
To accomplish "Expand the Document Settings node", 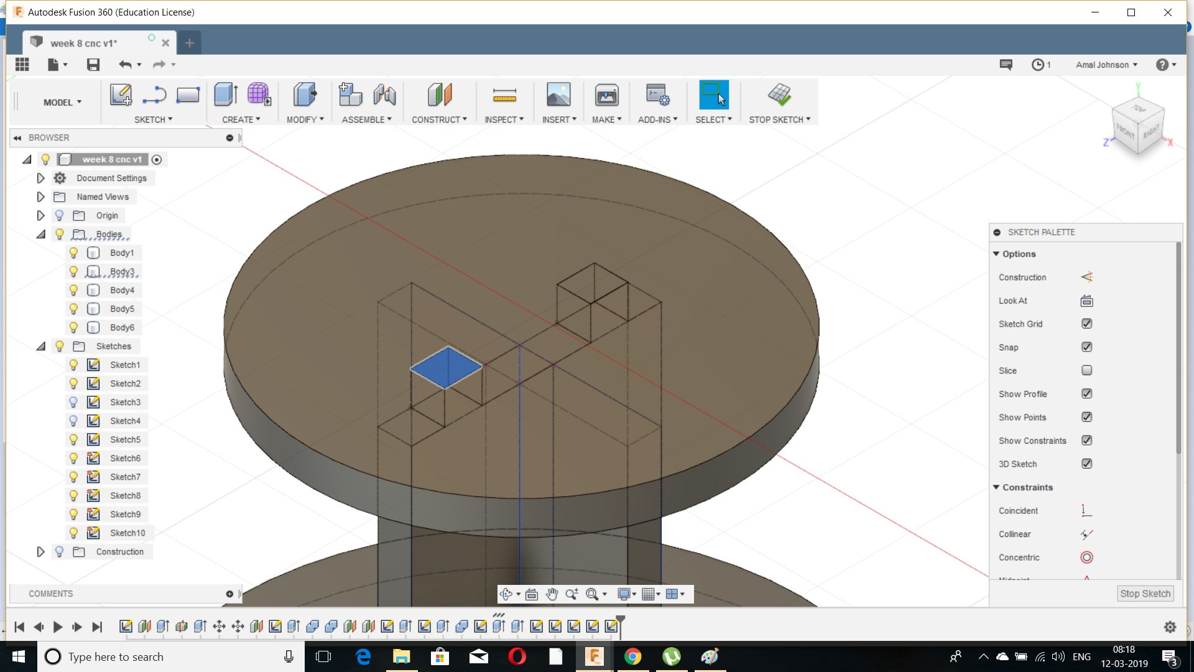I will pyautogui.click(x=40, y=179).
